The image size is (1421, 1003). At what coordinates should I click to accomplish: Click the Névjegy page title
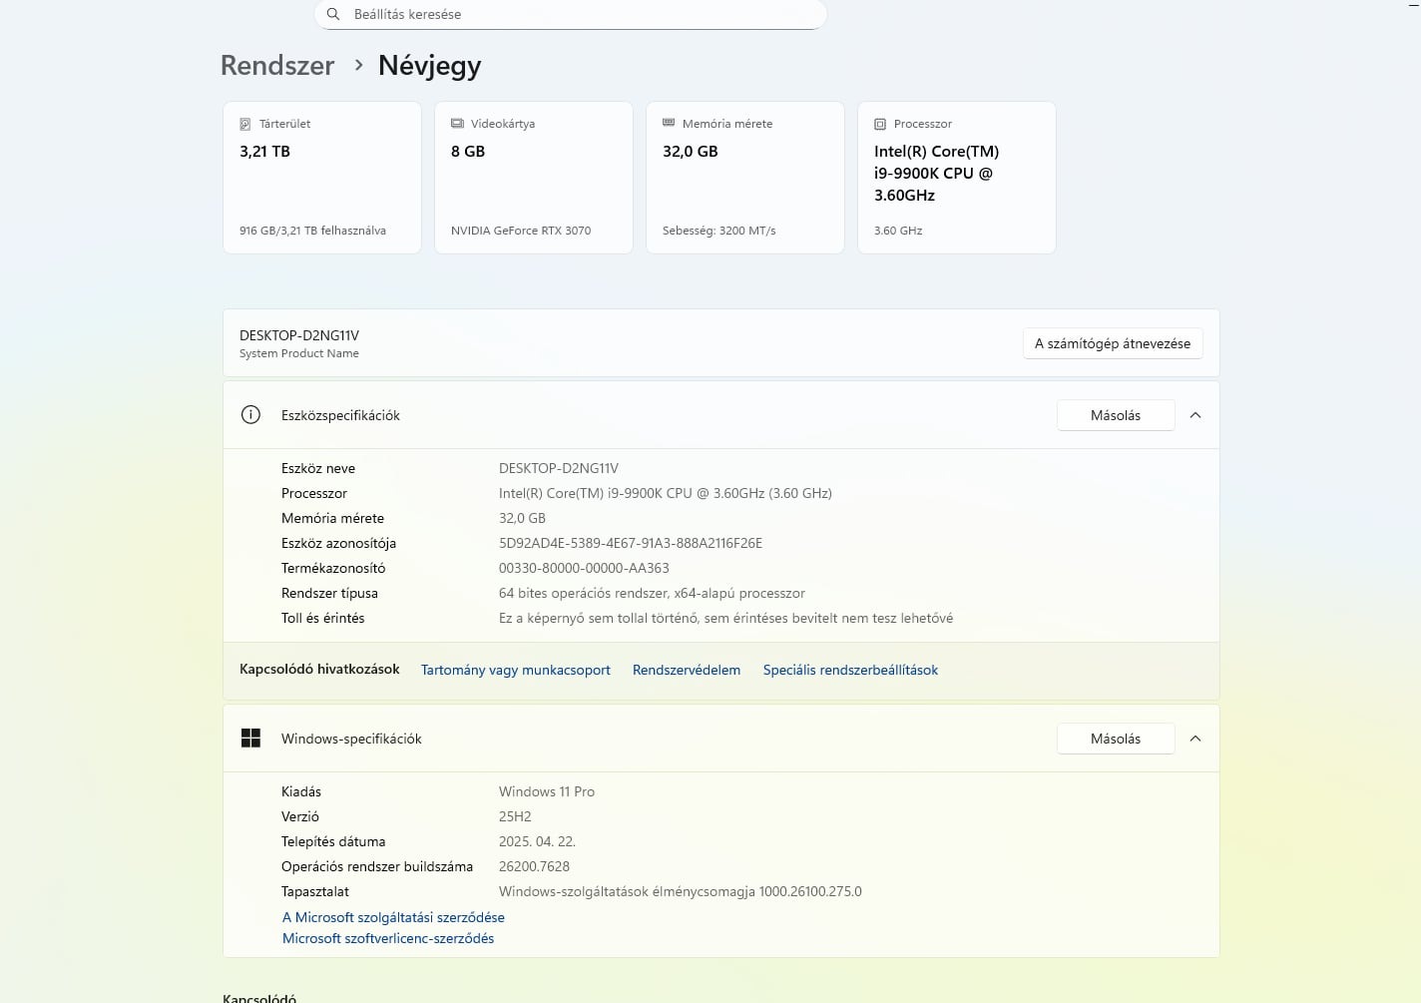[429, 66]
